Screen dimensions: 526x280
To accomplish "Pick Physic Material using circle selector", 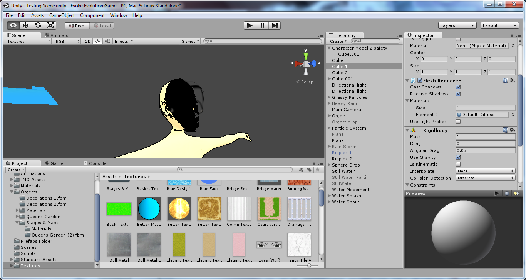I will point(513,46).
